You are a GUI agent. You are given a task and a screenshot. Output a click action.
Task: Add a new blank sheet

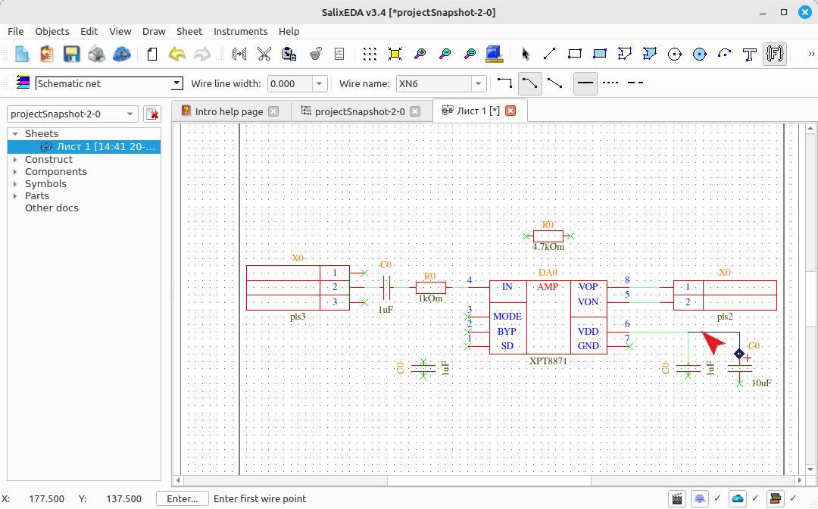[x=151, y=54]
